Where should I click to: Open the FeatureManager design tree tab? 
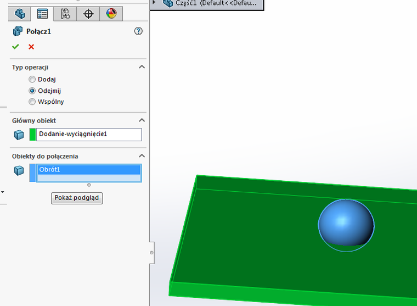[20, 14]
